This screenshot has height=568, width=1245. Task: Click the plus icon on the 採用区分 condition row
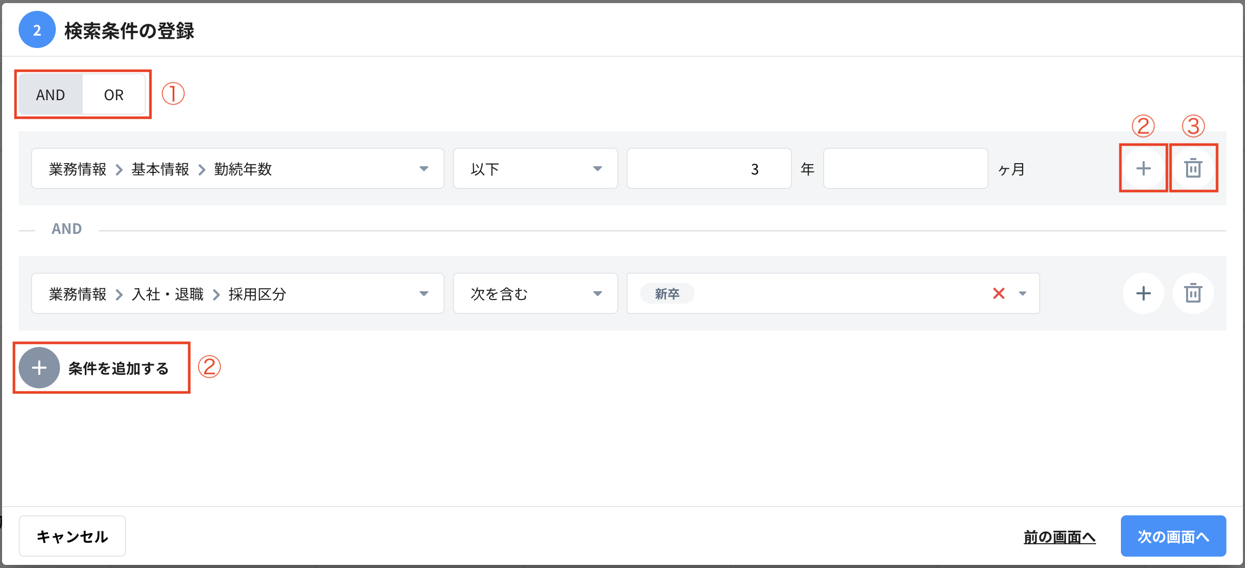(x=1143, y=293)
